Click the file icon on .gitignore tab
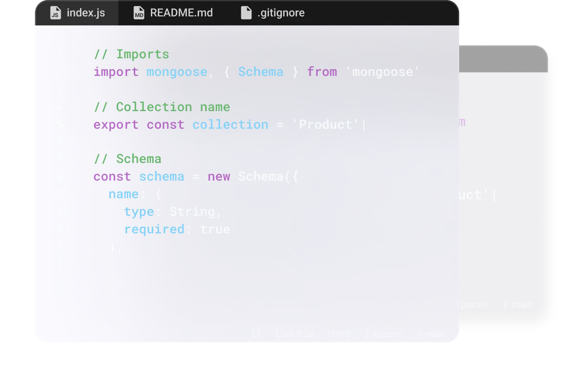The image size is (561, 376). pos(246,13)
